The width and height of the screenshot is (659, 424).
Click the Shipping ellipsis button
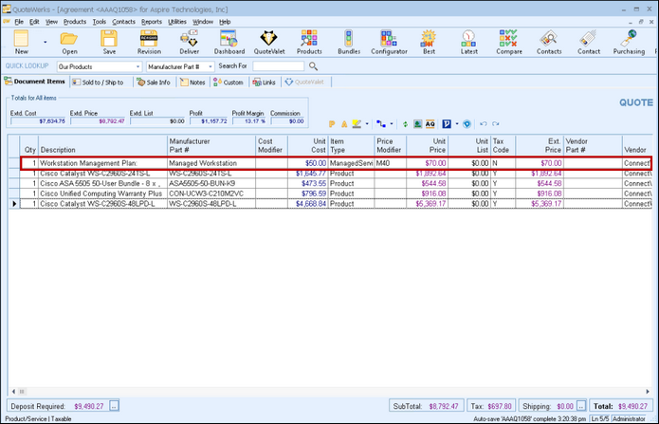pos(580,406)
